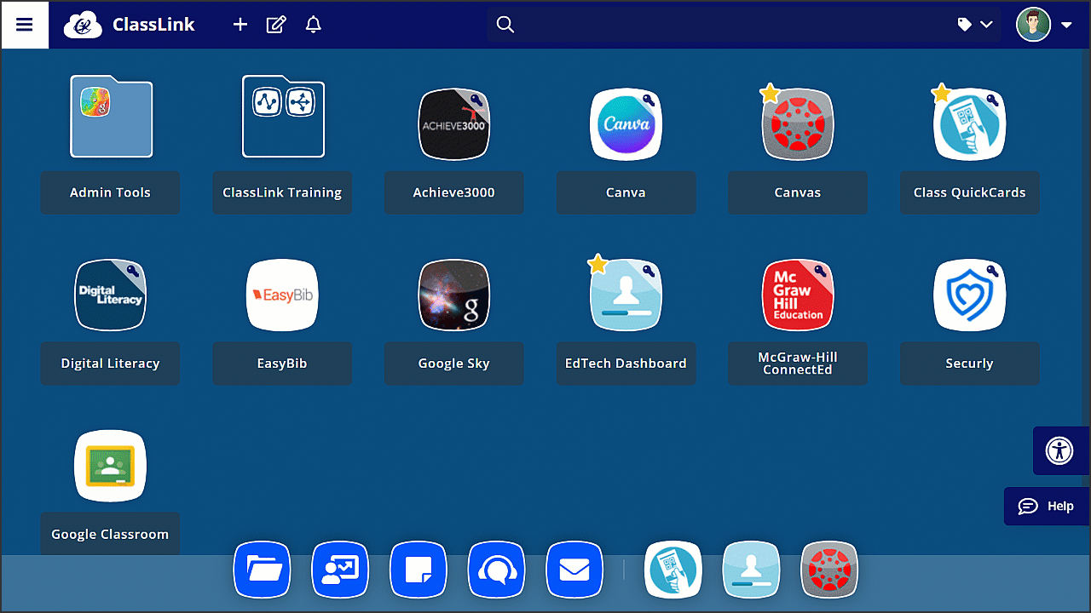This screenshot has width=1091, height=613.
Task: Launch Canva from the app grid
Action: tap(626, 124)
